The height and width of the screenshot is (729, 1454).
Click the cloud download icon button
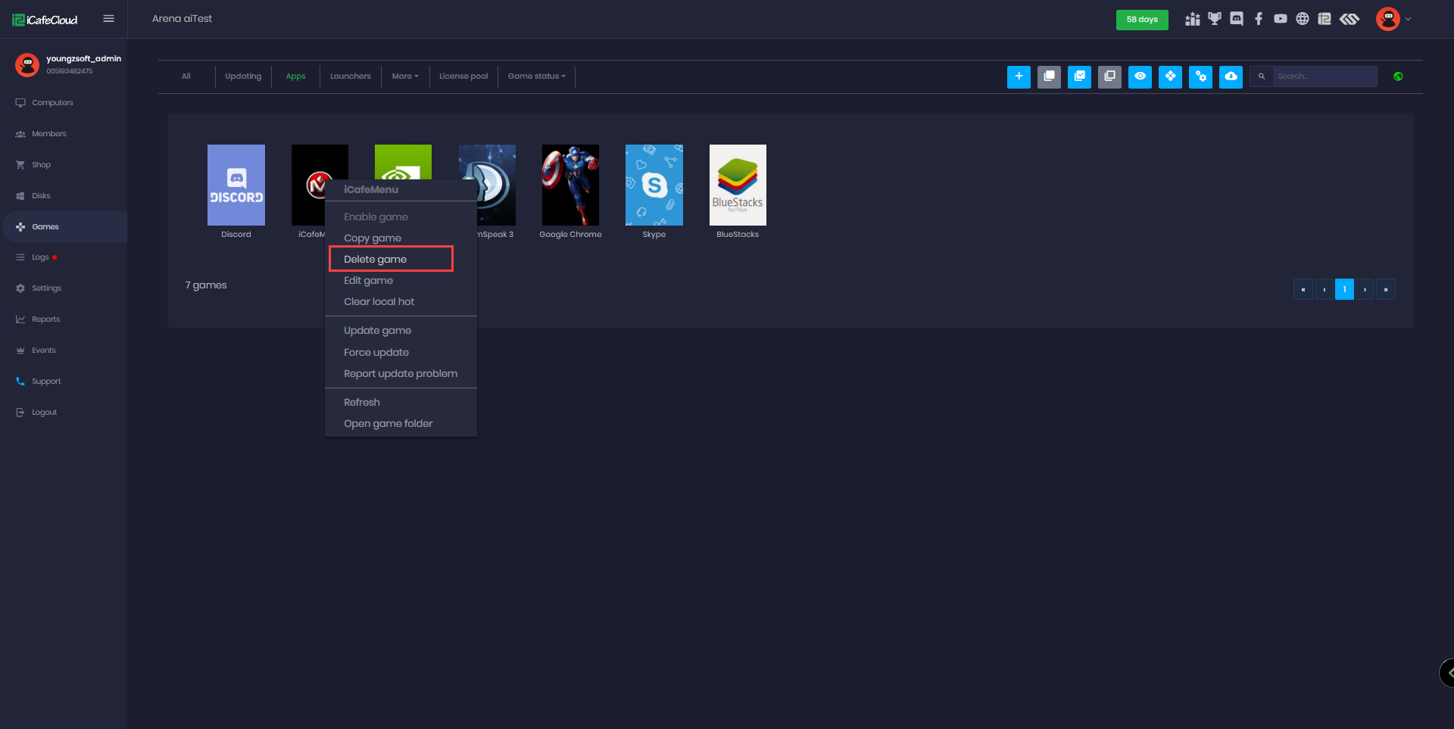pos(1231,76)
